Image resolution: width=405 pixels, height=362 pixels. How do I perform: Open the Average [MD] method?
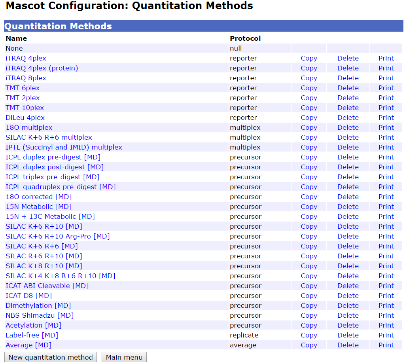pos(28,345)
